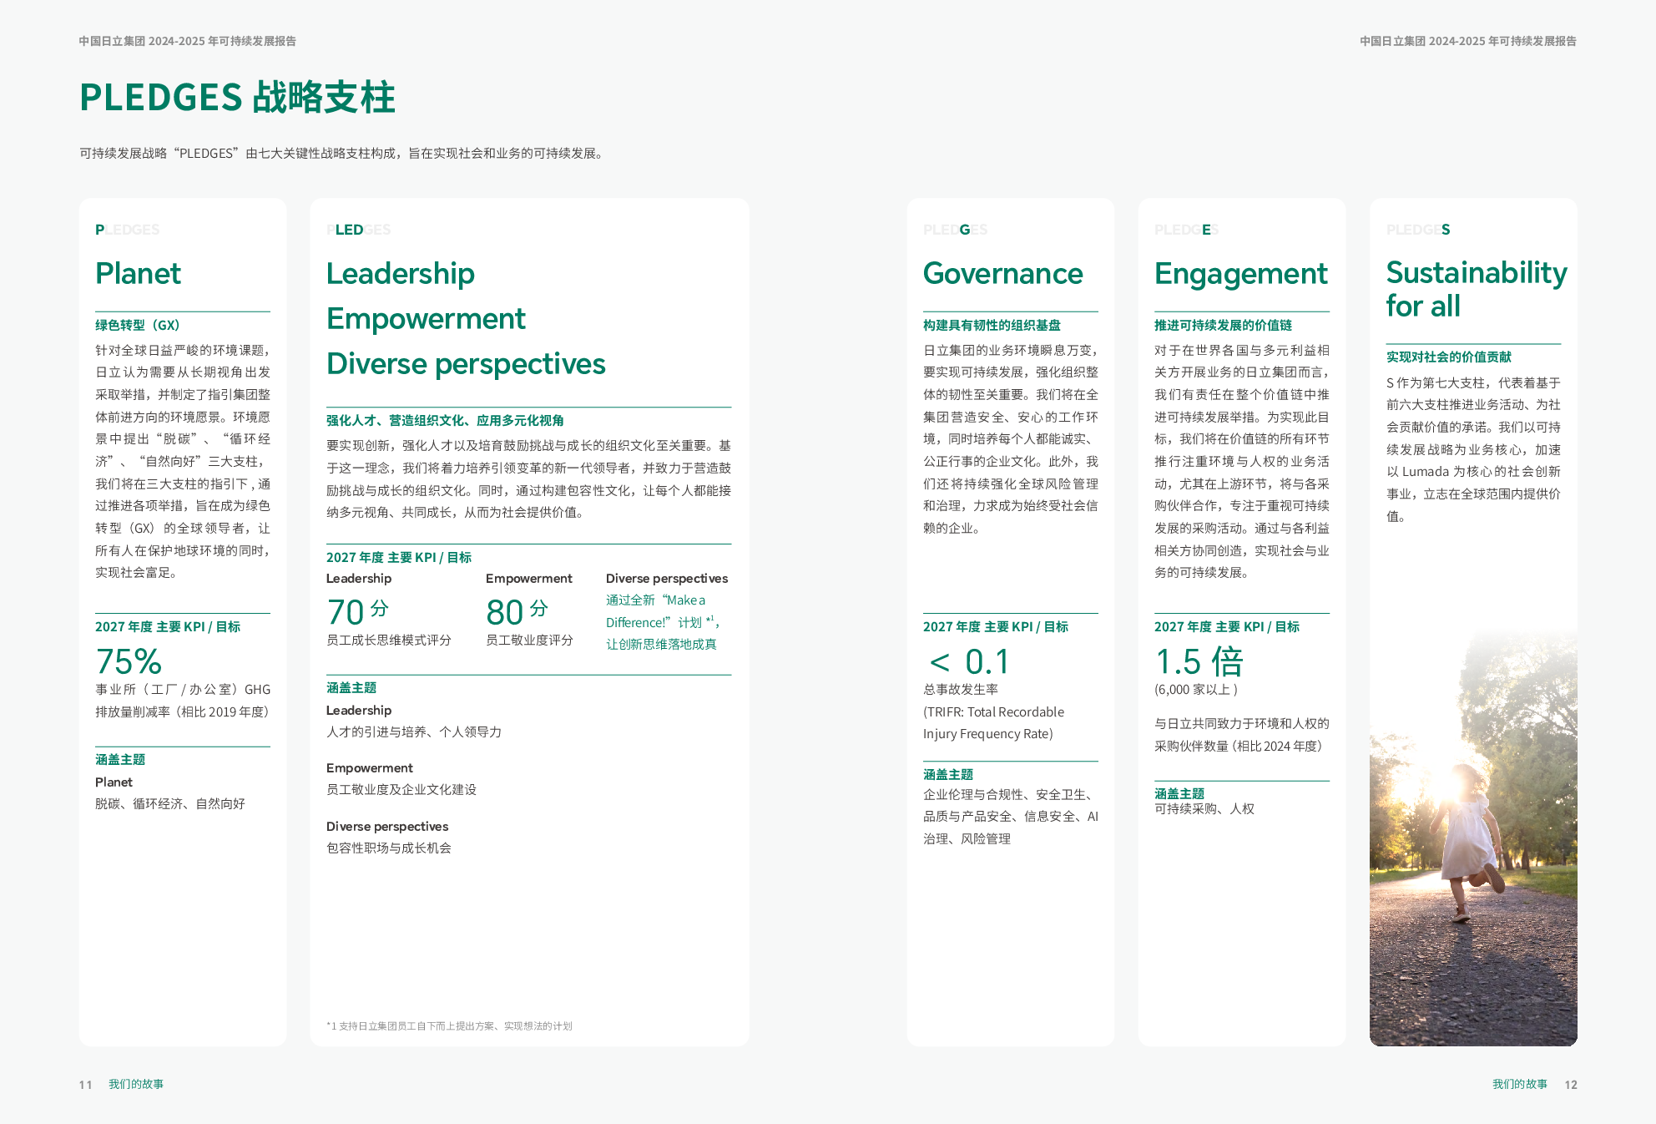Click the top-left report title header

tap(188, 41)
